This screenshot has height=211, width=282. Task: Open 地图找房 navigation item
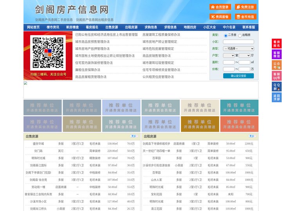pyautogui.click(x=190, y=27)
